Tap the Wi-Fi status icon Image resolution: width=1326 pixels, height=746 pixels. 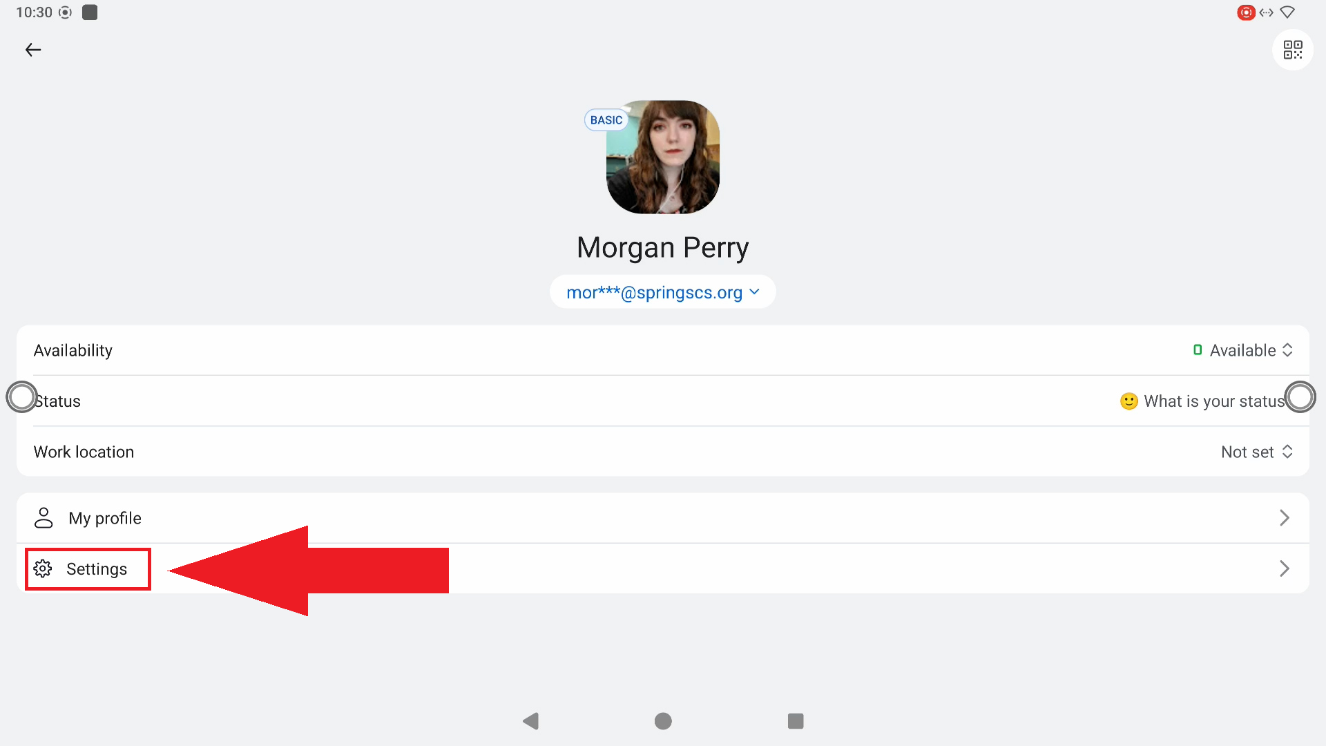pos(1287,12)
